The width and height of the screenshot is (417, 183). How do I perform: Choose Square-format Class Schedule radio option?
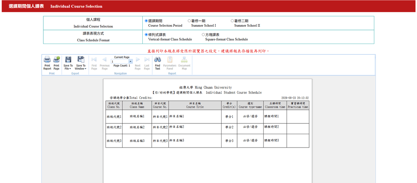pos(203,35)
